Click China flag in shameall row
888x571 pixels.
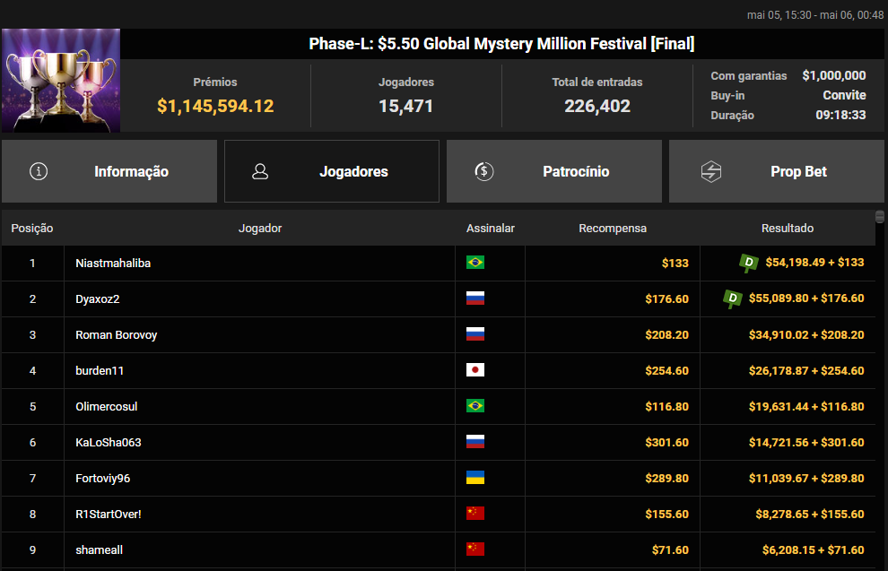pos(475,549)
